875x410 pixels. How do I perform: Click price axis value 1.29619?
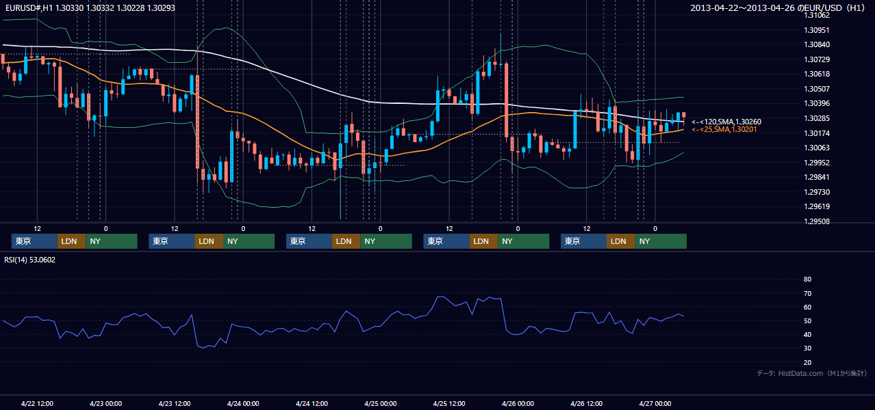(x=817, y=206)
